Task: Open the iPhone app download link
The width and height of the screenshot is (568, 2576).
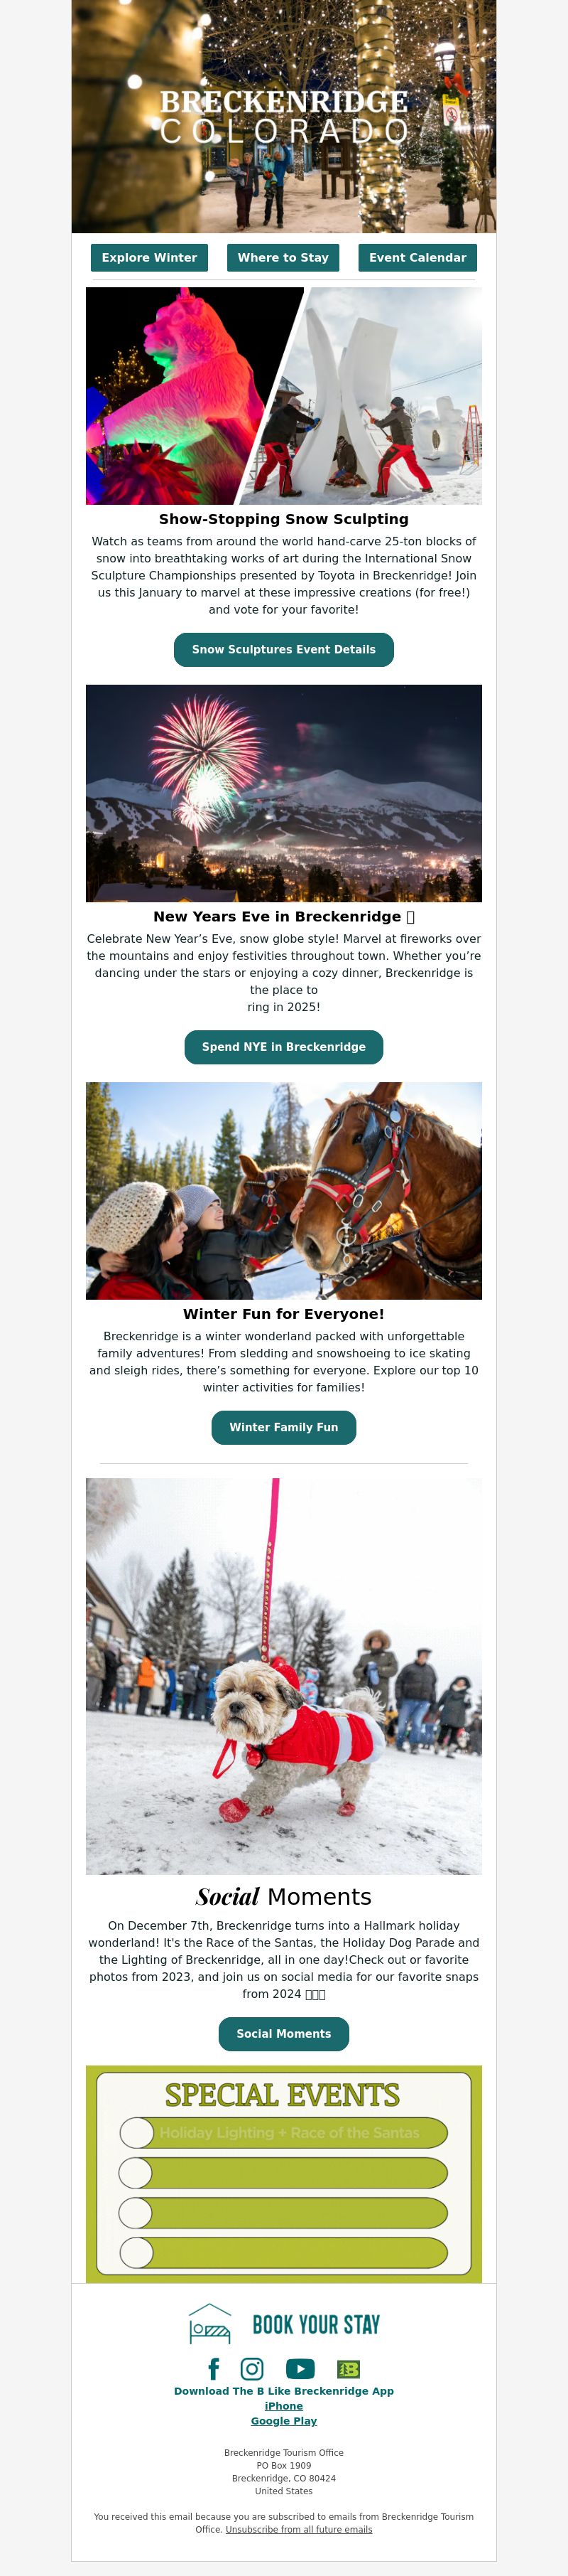Action: [x=283, y=2406]
